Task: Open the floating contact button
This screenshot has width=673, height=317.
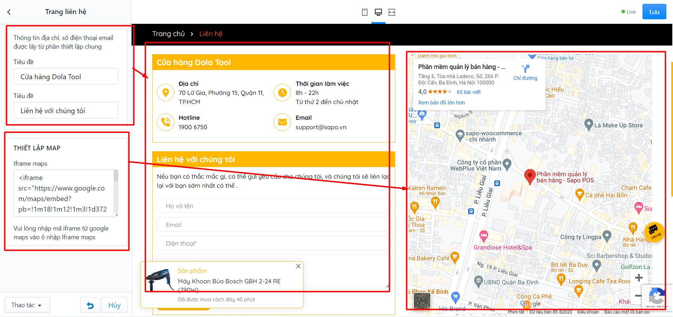Action: [654, 232]
